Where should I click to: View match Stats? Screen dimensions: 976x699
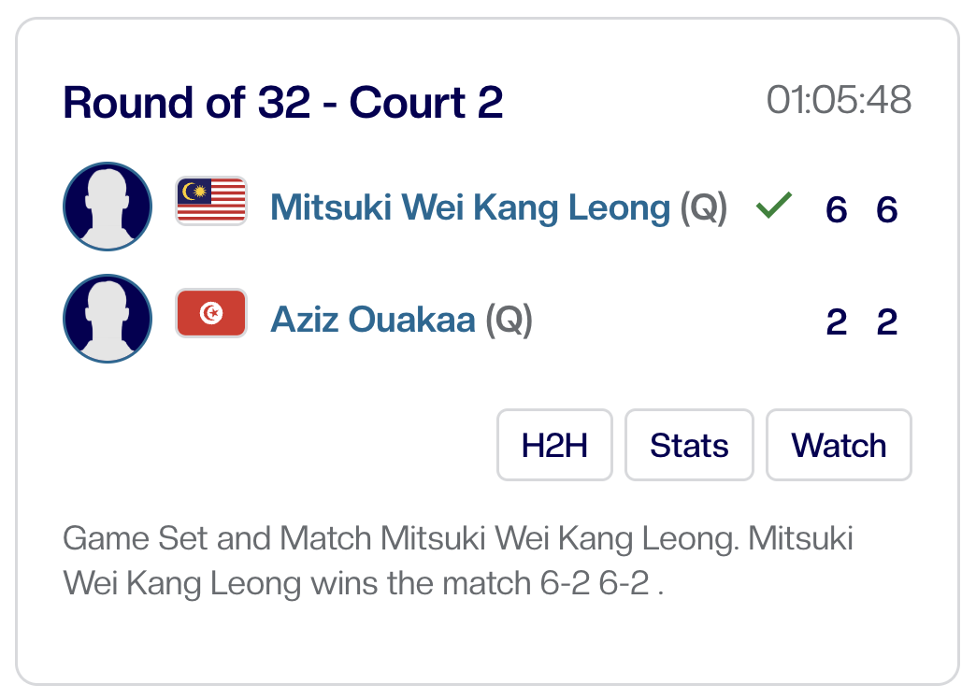(689, 446)
